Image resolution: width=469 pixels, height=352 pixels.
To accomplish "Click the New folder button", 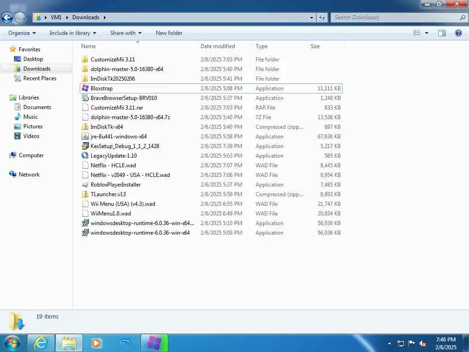I will [169, 33].
